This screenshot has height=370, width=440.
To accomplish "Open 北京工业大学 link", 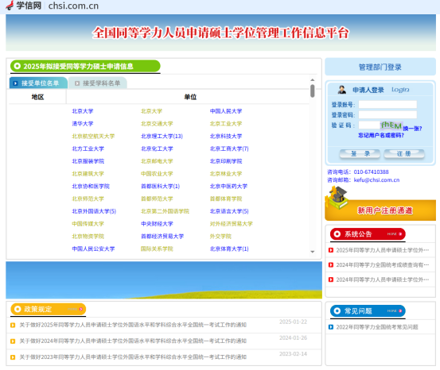I will (x=226, y=124).
